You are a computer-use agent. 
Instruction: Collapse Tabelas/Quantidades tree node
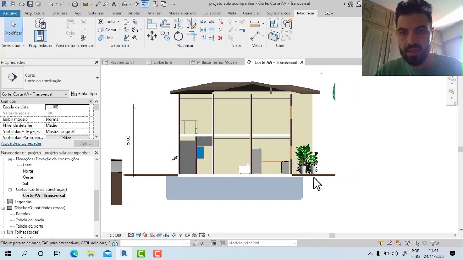[x=3, y=208]
